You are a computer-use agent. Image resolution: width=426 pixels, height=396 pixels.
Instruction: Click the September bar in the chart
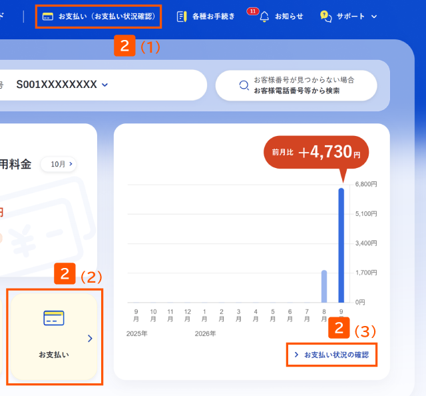tap(341, 245)
